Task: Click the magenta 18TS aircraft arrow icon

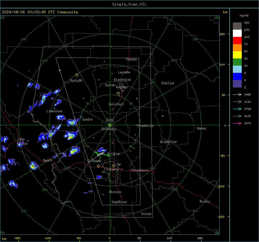Action: tap(237, 123)
